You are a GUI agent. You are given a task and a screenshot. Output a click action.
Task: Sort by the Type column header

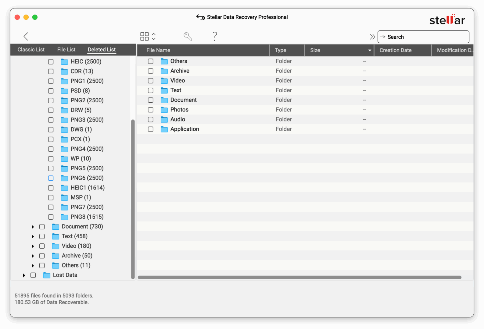tap(287, 50)
